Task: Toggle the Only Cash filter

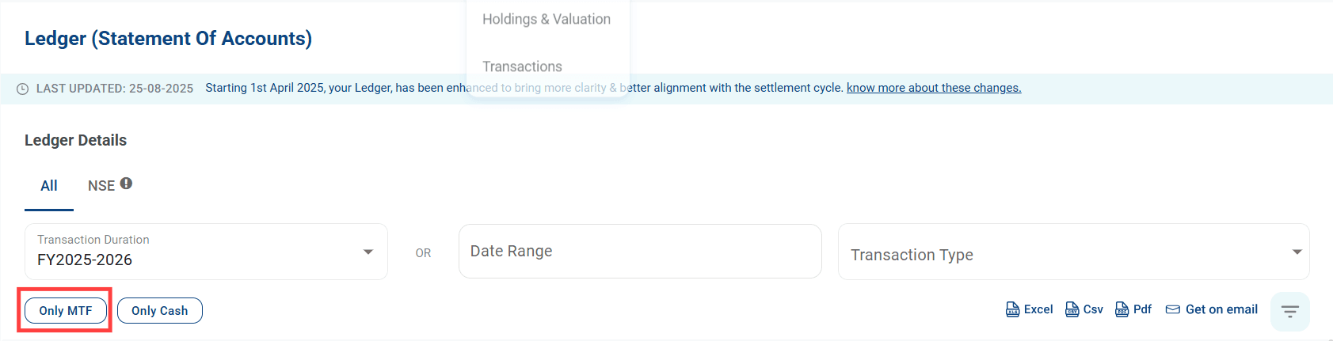Action: click(160, 311)
